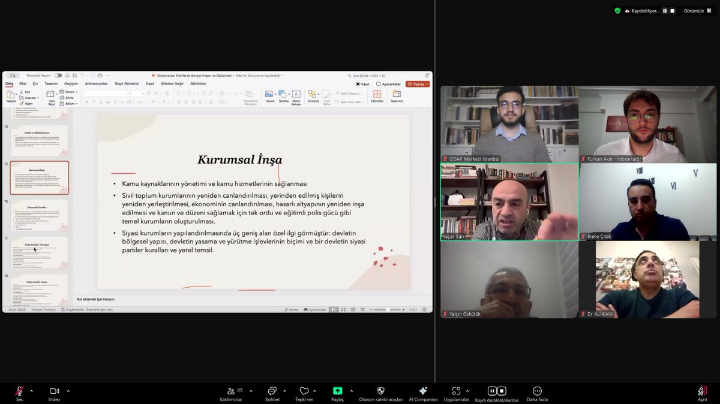Stop the recording in the top indicator
Screen dimensions: 720x404
pos(673,11)
